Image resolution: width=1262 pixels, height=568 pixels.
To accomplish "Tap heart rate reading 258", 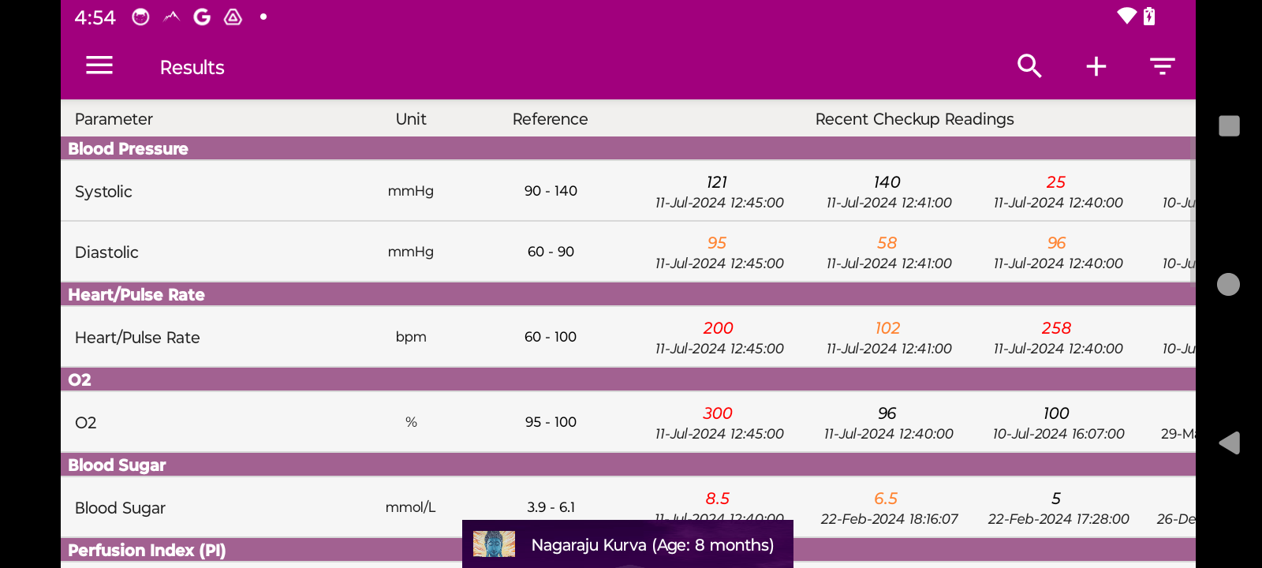I will (x=1057, y=328).
